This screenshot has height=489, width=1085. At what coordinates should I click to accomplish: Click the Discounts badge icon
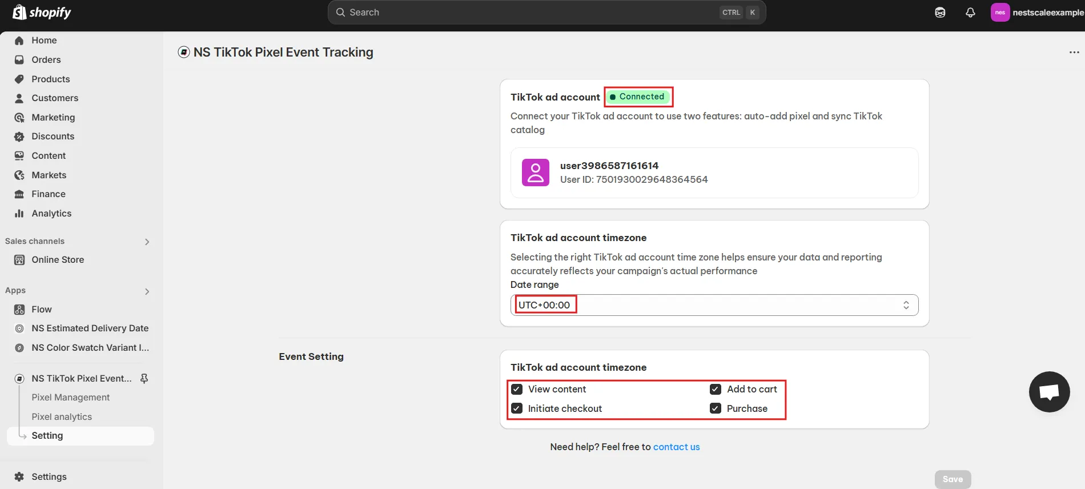click(x=19, y=137)
